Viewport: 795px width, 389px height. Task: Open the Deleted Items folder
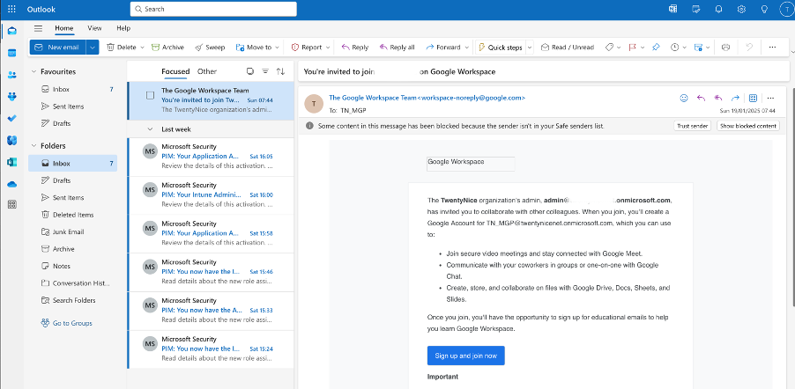tap(73, 215)
